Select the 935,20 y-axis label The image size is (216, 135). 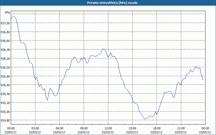point(5,103)
